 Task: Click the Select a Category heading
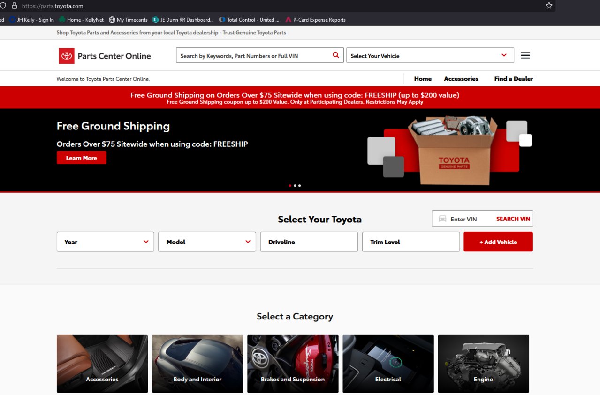295,316
